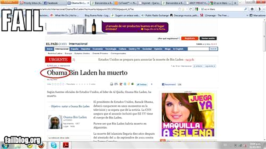
Task: Open the Economía section
Action: 98,49
